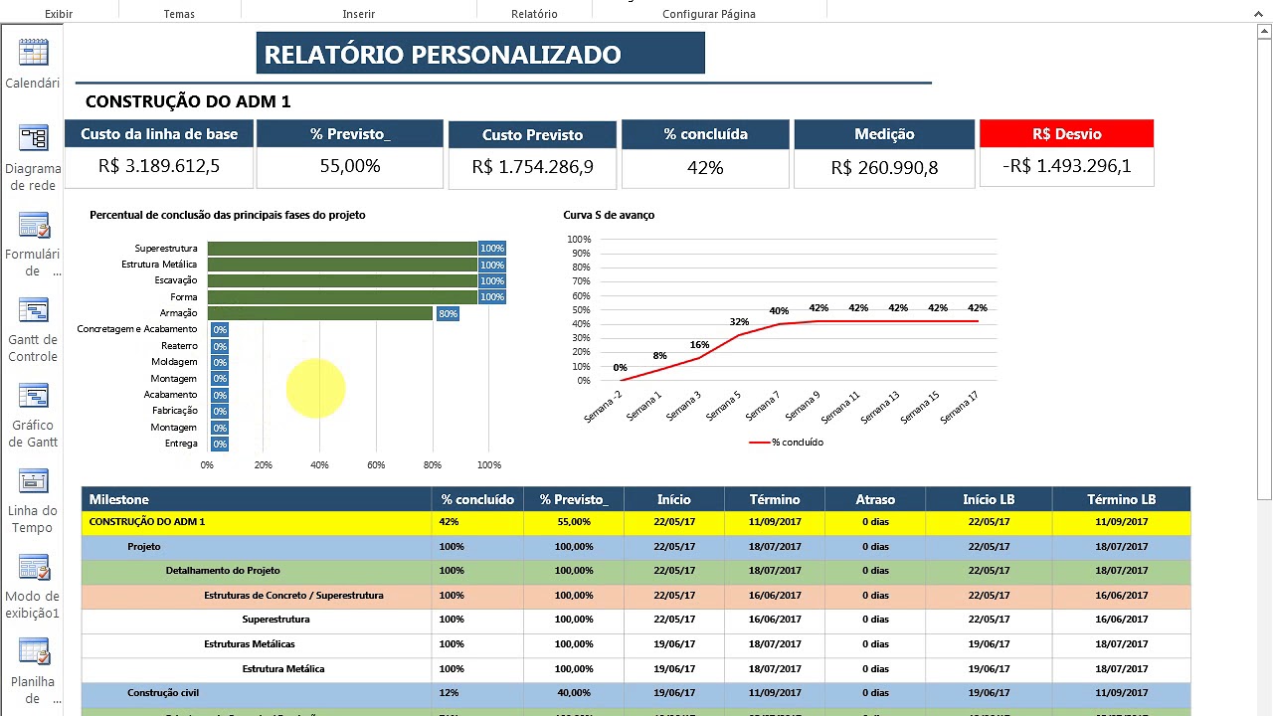Select the RELATÓRIO PERSONALIZADO title box

[480, 53]
